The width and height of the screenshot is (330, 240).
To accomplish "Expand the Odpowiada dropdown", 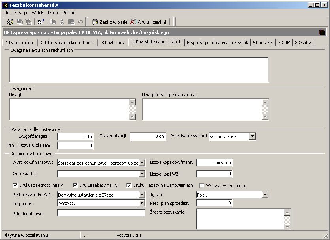I will (142, 174).
